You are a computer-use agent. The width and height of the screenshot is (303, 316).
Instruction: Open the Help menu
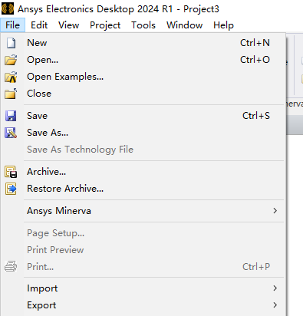(223, 25)
